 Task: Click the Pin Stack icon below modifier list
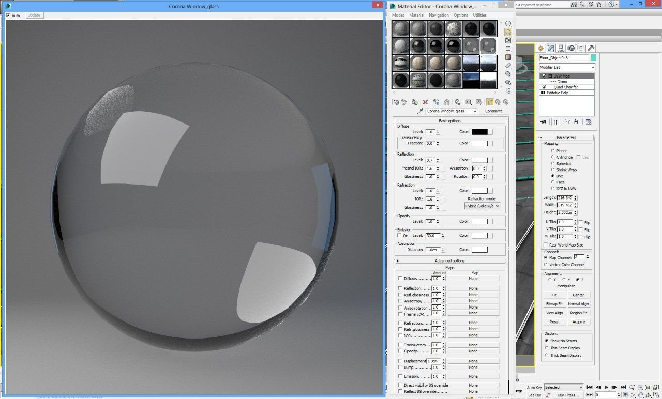[x=544, y=122]
